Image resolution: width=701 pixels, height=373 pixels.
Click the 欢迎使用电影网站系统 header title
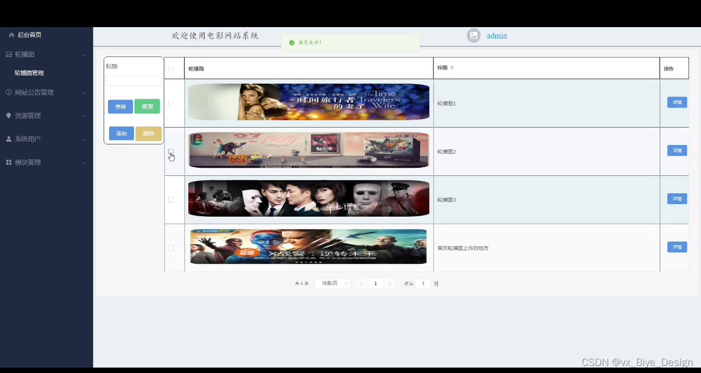tap(215, 36)
